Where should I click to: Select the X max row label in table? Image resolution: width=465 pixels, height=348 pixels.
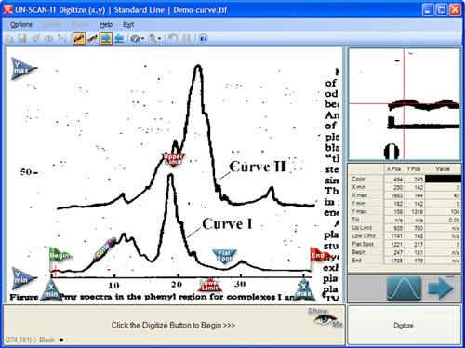pos(360,195)
